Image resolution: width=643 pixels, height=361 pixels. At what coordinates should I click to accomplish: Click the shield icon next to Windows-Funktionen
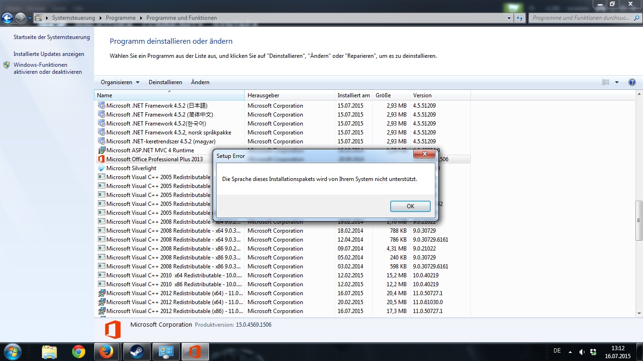click(x=7, y=65)
